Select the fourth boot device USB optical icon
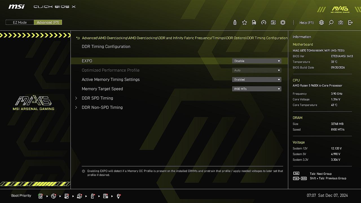 (80, 196)
